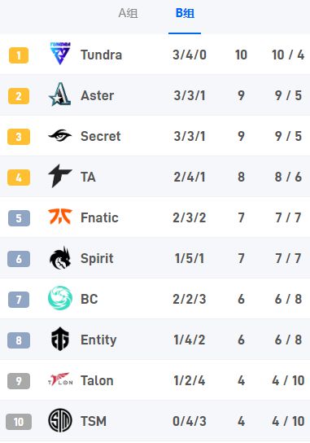Click Spirit's 1/5/1 record
This screenshot has height=443, width=310.
click(190, 258)
